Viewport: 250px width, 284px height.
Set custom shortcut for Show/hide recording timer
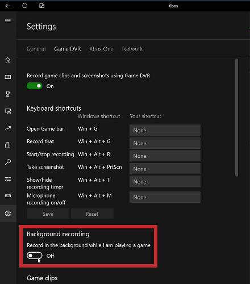click(x=165, y=182)
